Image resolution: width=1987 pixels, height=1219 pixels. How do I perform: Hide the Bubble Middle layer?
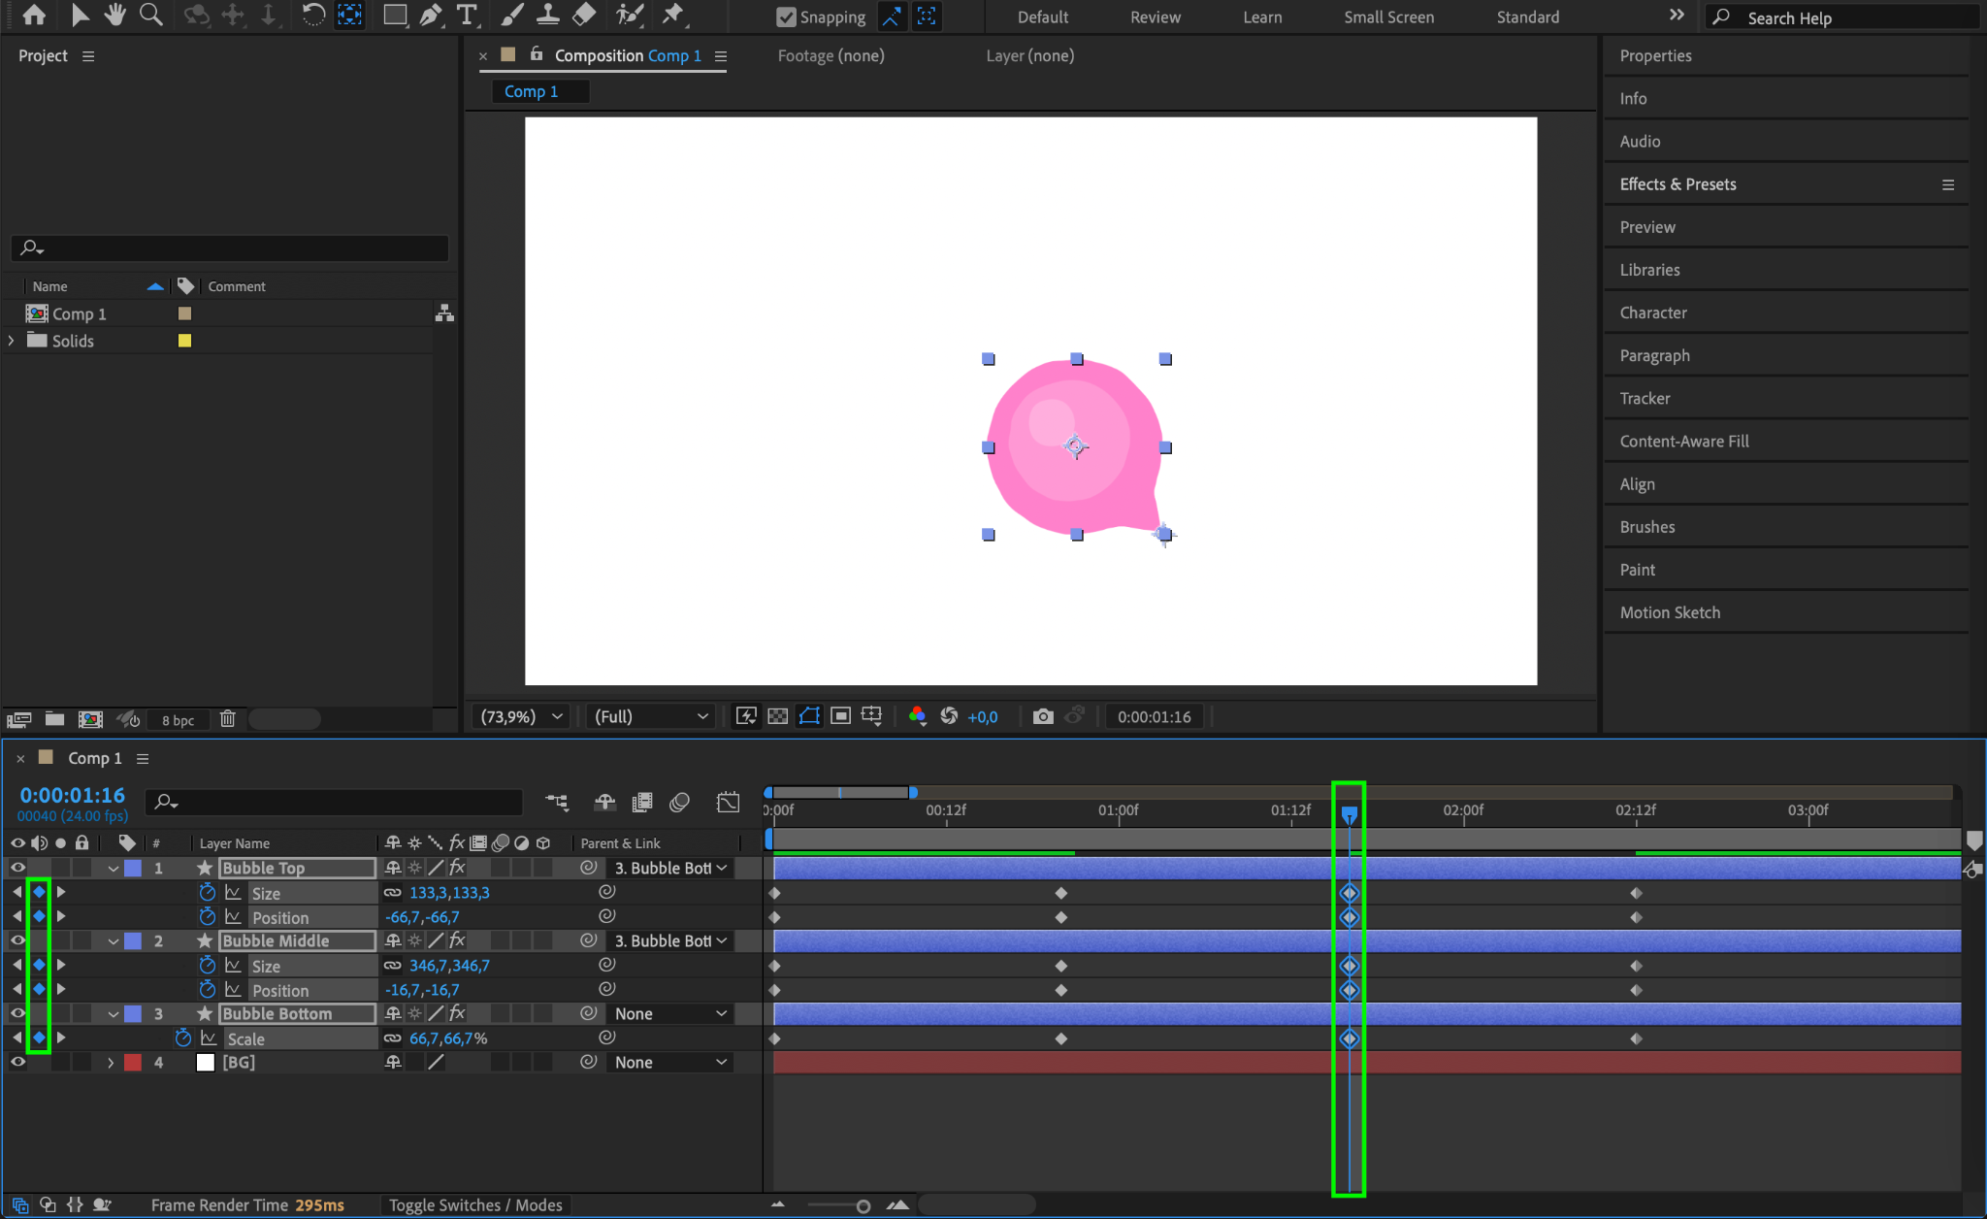coord(17,940)
